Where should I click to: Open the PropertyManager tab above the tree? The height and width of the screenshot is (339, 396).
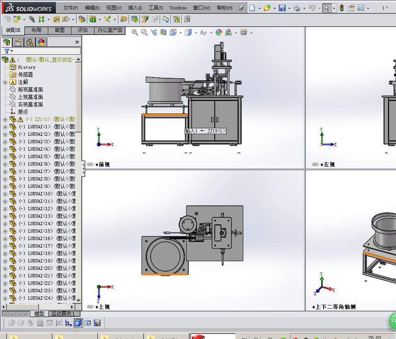coord(18,42)
